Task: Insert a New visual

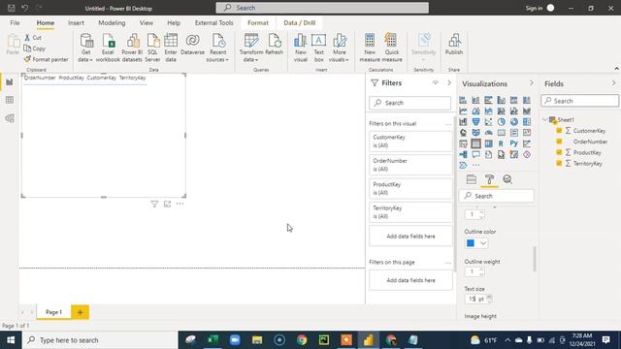Action: point(301,48)
